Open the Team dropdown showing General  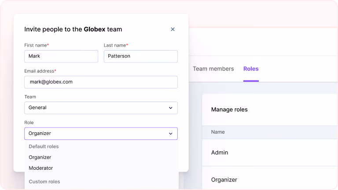[x=101, y=108]
